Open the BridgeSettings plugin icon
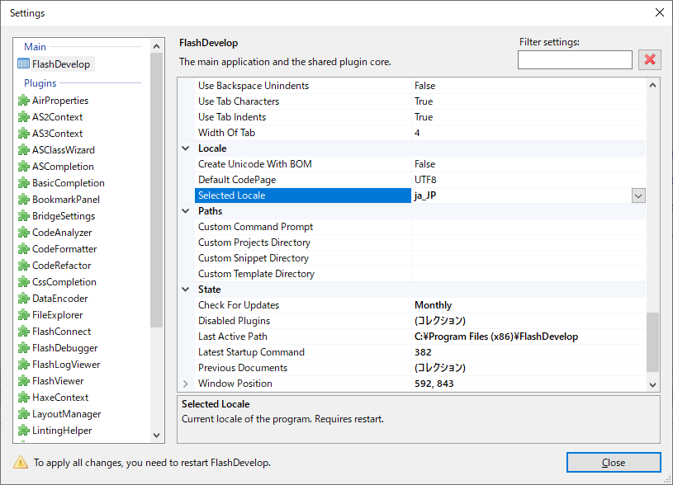 click(x=23, y=216)
